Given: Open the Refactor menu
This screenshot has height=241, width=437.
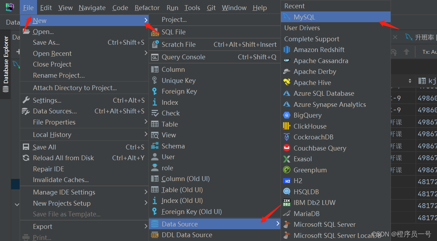Looking at the screenshot, I should pos(147,8).
